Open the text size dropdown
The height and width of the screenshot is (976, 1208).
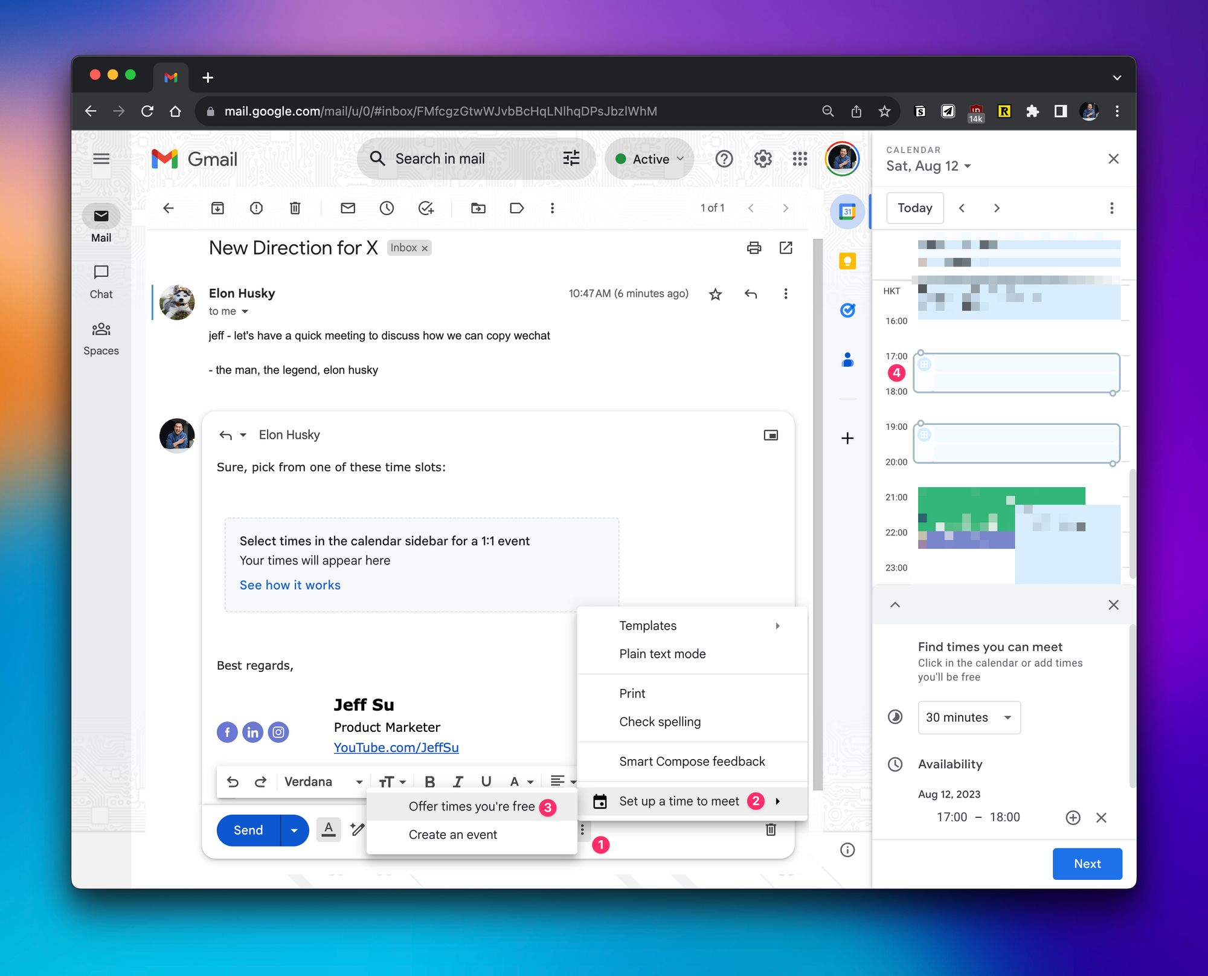pyautogui.click(x=392, y=782)
